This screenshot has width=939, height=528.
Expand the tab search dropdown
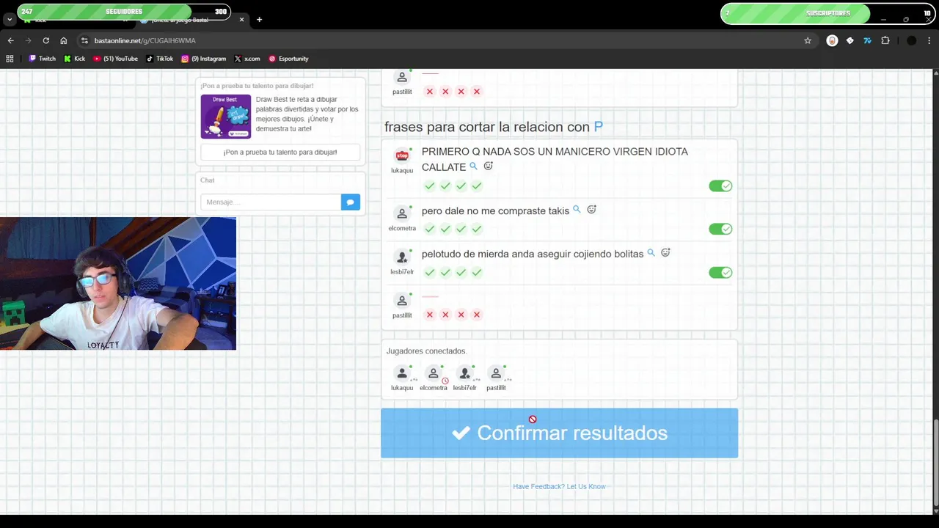pos(9,19)
